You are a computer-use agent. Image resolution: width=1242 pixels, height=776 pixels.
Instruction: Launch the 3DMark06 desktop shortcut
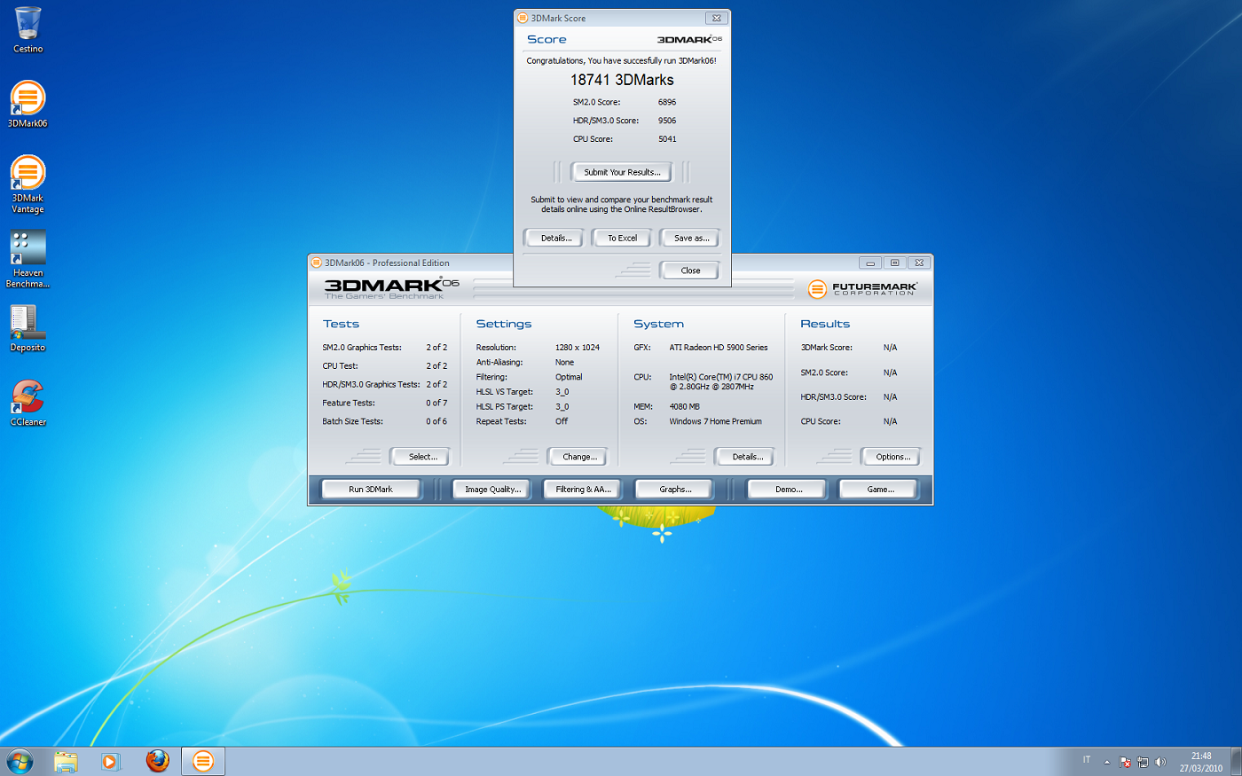[28, 100]
